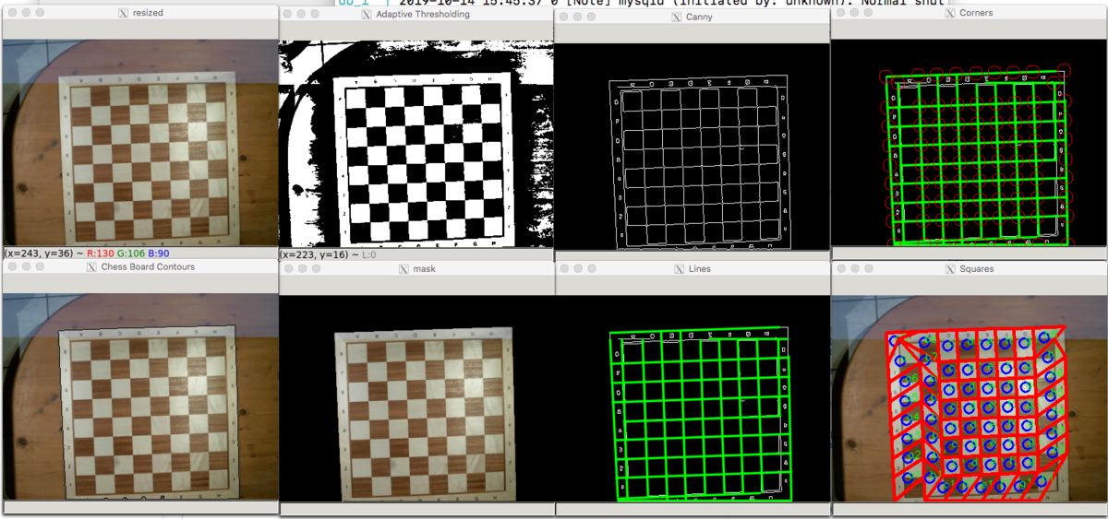
Task: Close the Adaptive Thresholding window
Action: (287, 14)
